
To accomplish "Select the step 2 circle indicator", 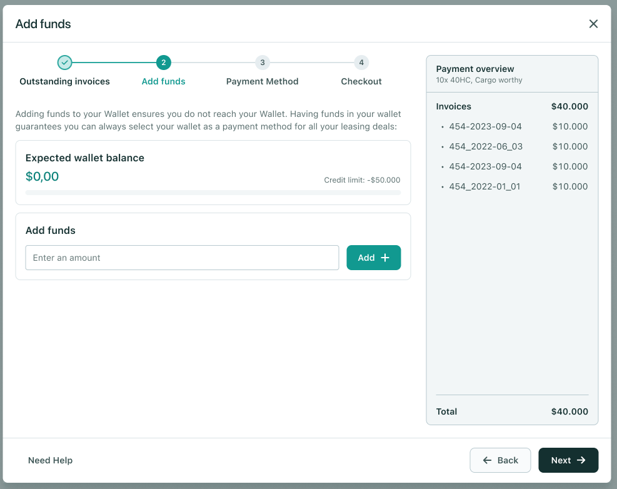I will pos(163,63).
